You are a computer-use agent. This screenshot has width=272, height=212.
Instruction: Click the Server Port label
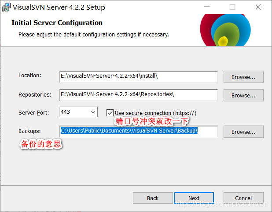(34, 113)
